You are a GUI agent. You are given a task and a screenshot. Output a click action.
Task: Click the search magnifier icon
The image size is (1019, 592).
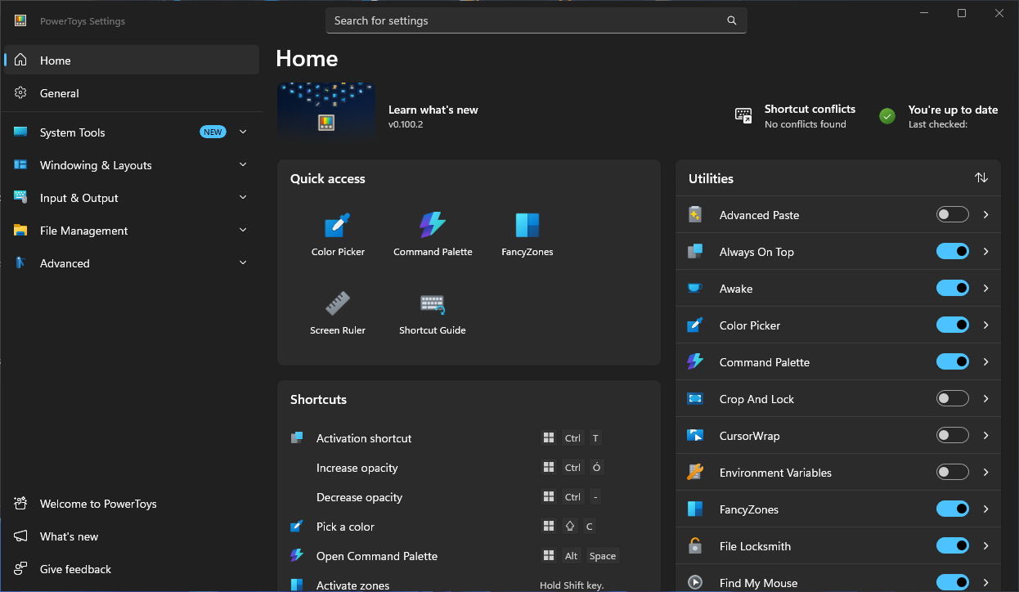click(x=732, y=21)
